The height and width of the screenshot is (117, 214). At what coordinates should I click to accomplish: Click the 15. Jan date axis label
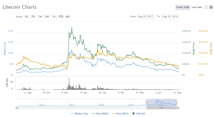tap(84, 93)
